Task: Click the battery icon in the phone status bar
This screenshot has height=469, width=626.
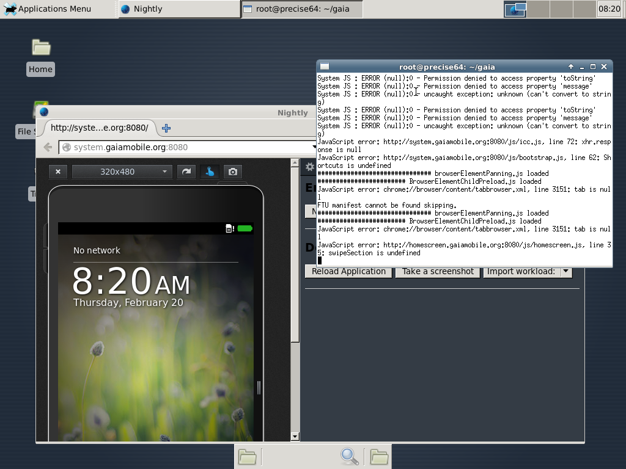Action: click(x=245, y=228)
